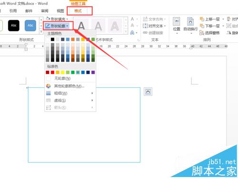Screen dimensions: 238x178
Task: Expand the Shape Fill (形状填充) dropdown
Action: click(x=57, y=19)
